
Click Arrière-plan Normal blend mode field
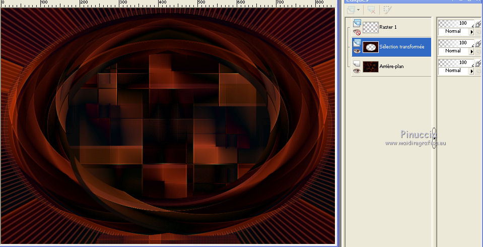click(453, 71)
